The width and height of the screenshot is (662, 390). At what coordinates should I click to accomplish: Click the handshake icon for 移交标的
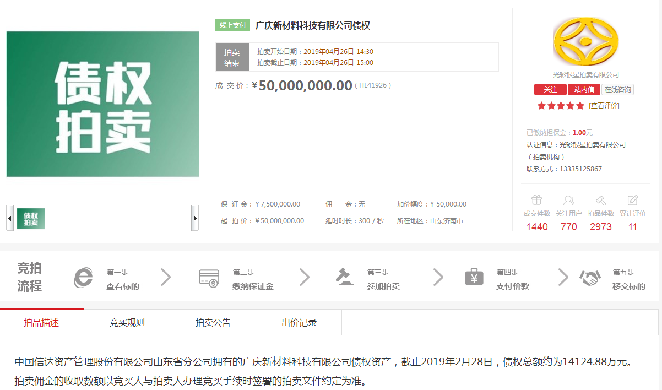pos(590,278)
